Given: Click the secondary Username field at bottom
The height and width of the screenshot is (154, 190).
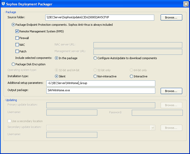Looking at the screenshot, I should coord(72,135).
